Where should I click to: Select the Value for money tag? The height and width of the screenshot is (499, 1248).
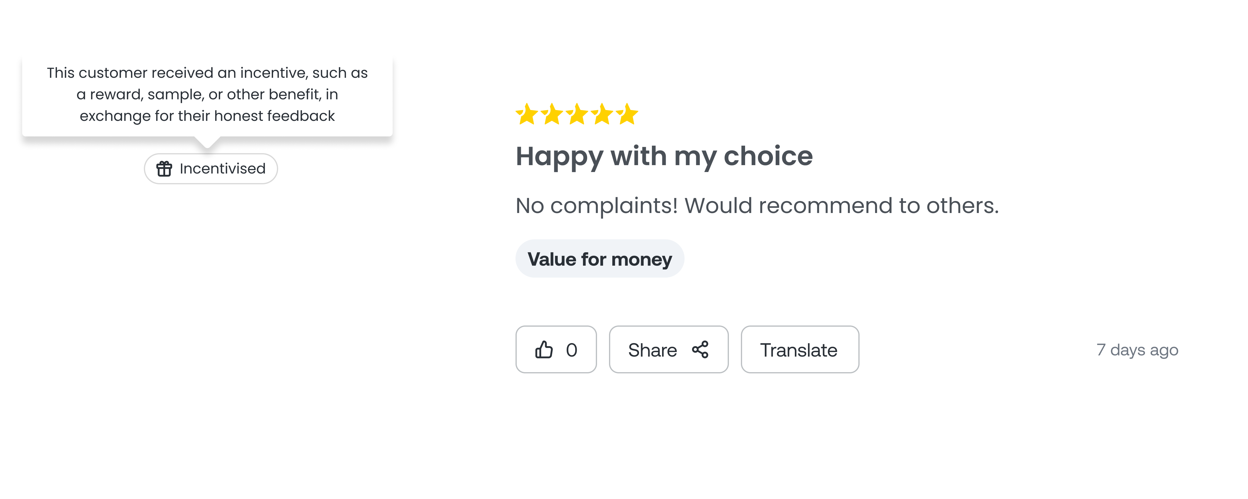[599, 259]
